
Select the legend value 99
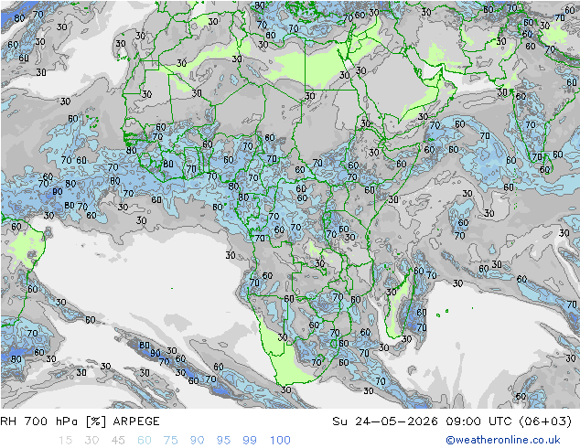(250, 440)
